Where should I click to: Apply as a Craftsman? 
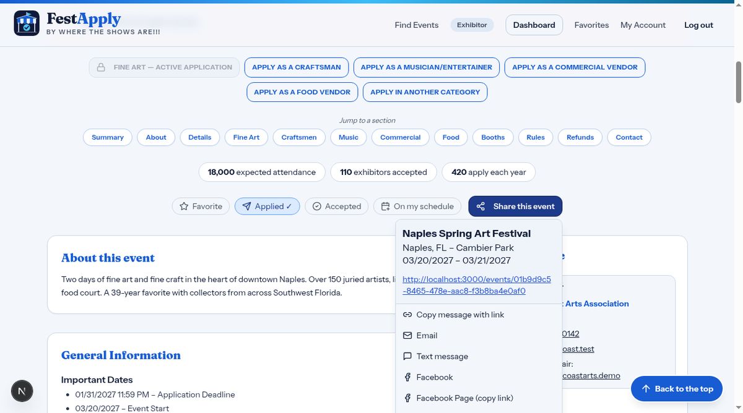[x=297, y=67]
